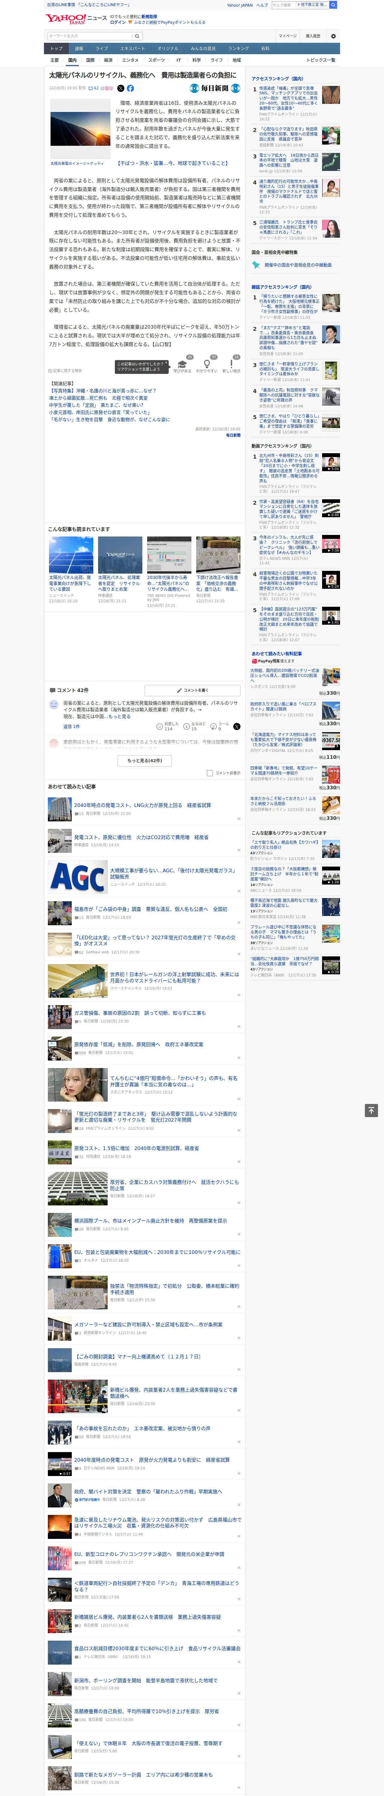
Task: Open thumbnail for 下請け法改正へ報告書案 article
Action: coord(218,555)
